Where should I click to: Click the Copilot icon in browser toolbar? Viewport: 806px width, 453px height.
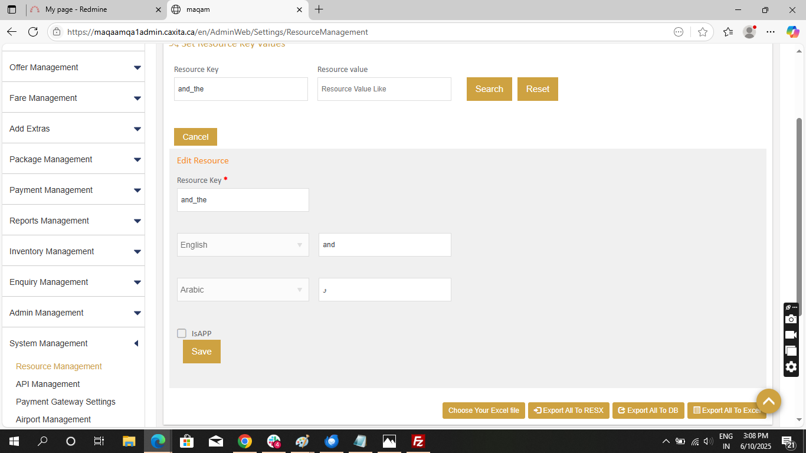pyautogui.click(x=792, y=32)
